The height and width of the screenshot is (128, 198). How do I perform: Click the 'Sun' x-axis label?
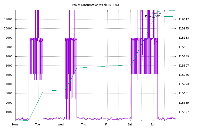[153, 124]
